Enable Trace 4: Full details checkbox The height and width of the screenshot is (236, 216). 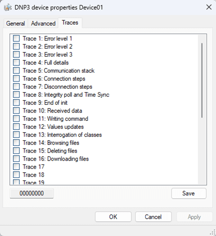point(16,63)
